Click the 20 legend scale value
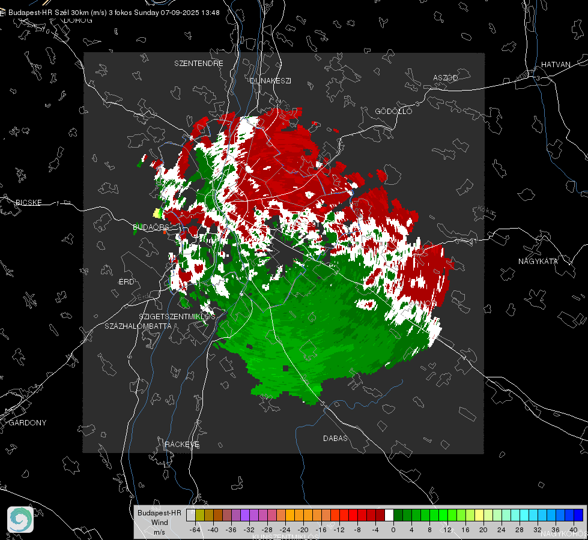The image size is (588, 540). 483,530
